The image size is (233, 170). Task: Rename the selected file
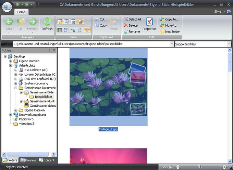[132, 31]
